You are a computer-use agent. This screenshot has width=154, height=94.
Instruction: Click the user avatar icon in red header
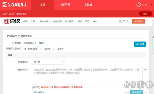139,5
